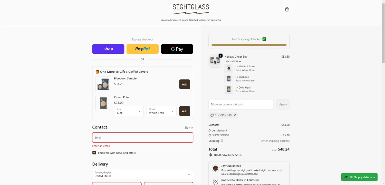Click the Owl's Howl thumbnail
The width and height of the screenshot is (385, 185).
tap(229, 89)
